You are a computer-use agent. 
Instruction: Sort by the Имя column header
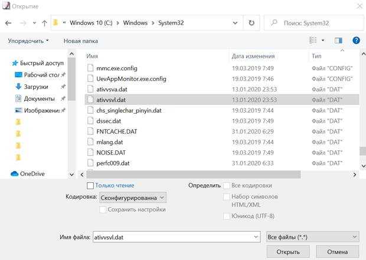(92, 56)
